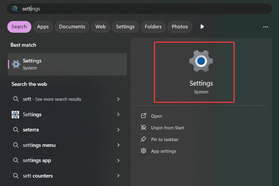279x186 pixels.
Task: Select the Settings web search suggestion
Action: pyautogui.click(x=67, y=114)
